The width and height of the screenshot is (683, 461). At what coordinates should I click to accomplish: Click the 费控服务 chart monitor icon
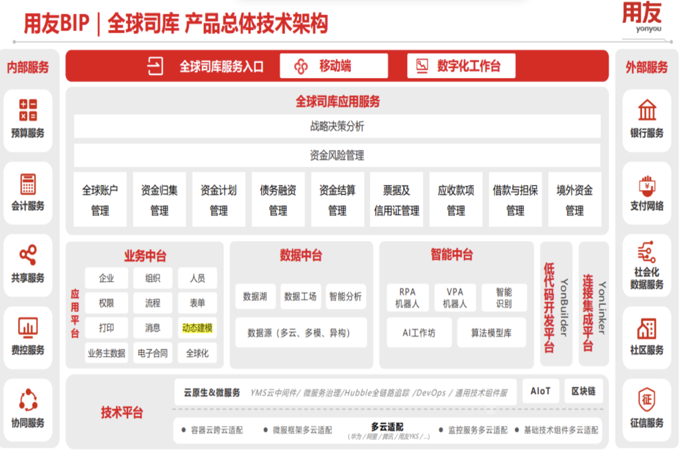pos(28,328)
